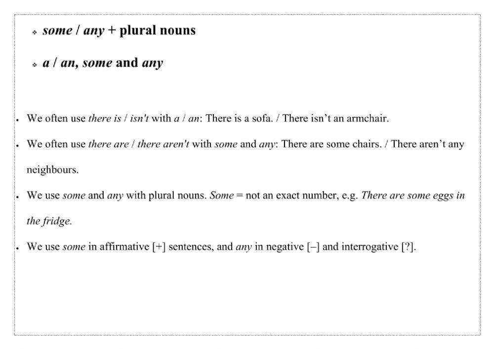
Task: Click the '[–]' negative symbol
Action: (313, 247)
